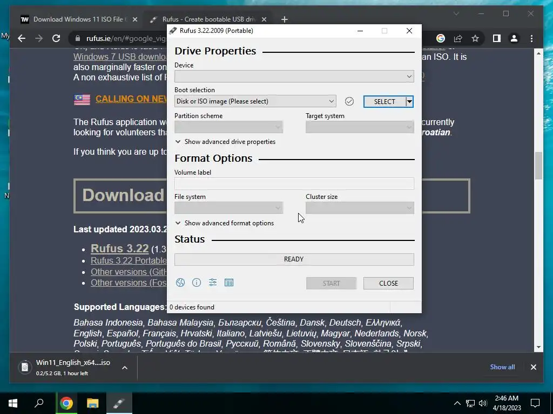Image resolution: width=553 pixels, height=414 pixels.
Task: Open Chrome three-dot menu
Action: [x=531, y=38]
